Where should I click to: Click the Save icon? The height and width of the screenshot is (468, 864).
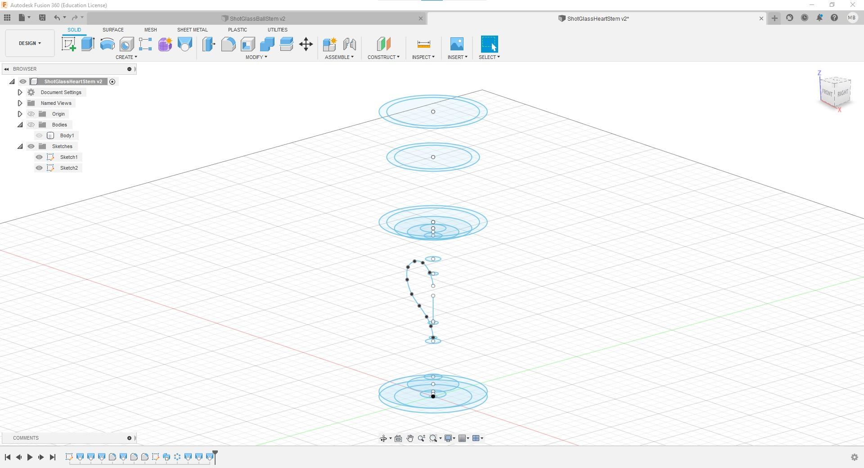pyautogui.click(x=42, y=18)
